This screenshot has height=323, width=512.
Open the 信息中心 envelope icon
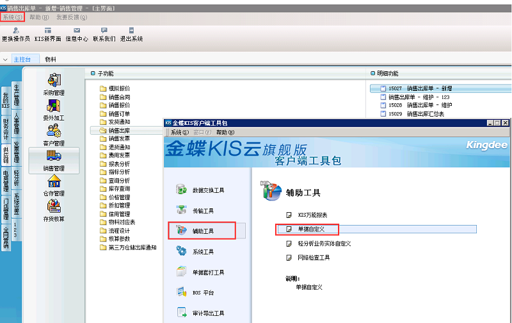77,31
